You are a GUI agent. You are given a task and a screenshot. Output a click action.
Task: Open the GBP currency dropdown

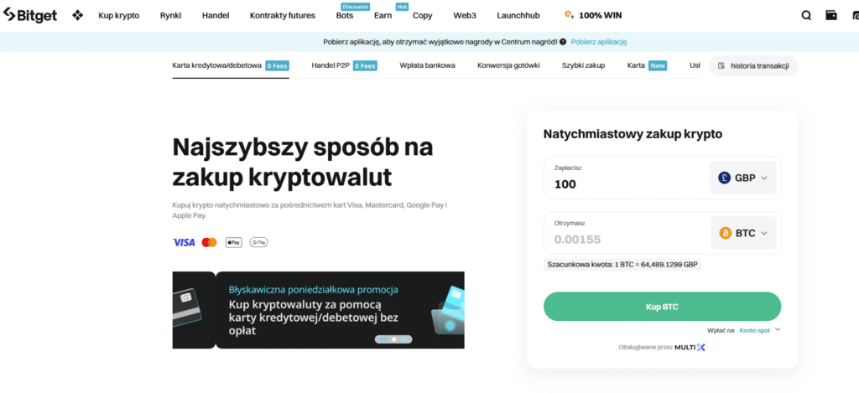[x=743, y=178]
